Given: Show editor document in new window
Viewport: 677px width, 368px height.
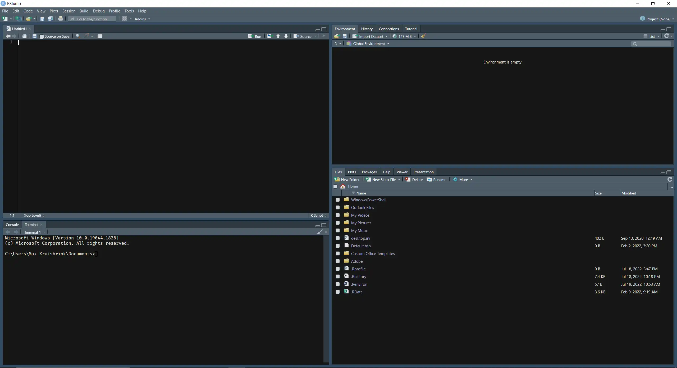Looking at the screenshot, I should point(24,36).
